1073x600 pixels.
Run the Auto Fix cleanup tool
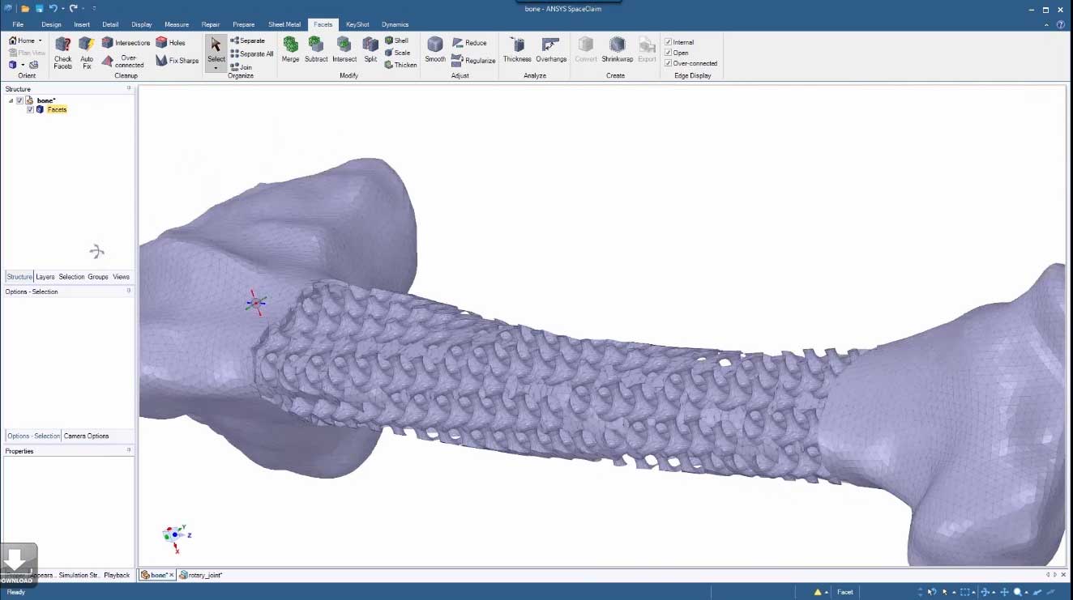click(x=86, y=51)
